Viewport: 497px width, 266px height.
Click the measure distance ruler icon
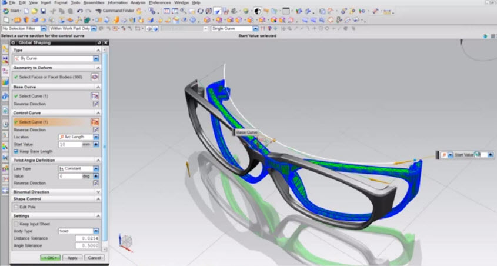click(x=387, y=11)
